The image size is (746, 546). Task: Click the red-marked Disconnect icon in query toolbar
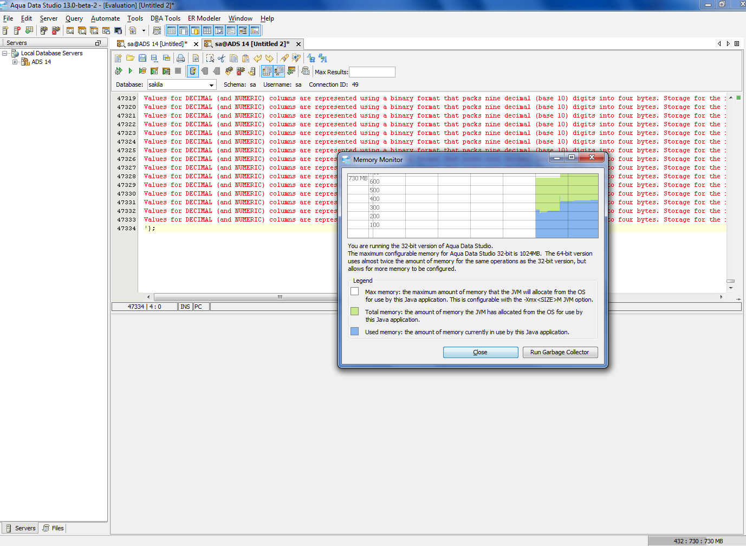point(241,71)
